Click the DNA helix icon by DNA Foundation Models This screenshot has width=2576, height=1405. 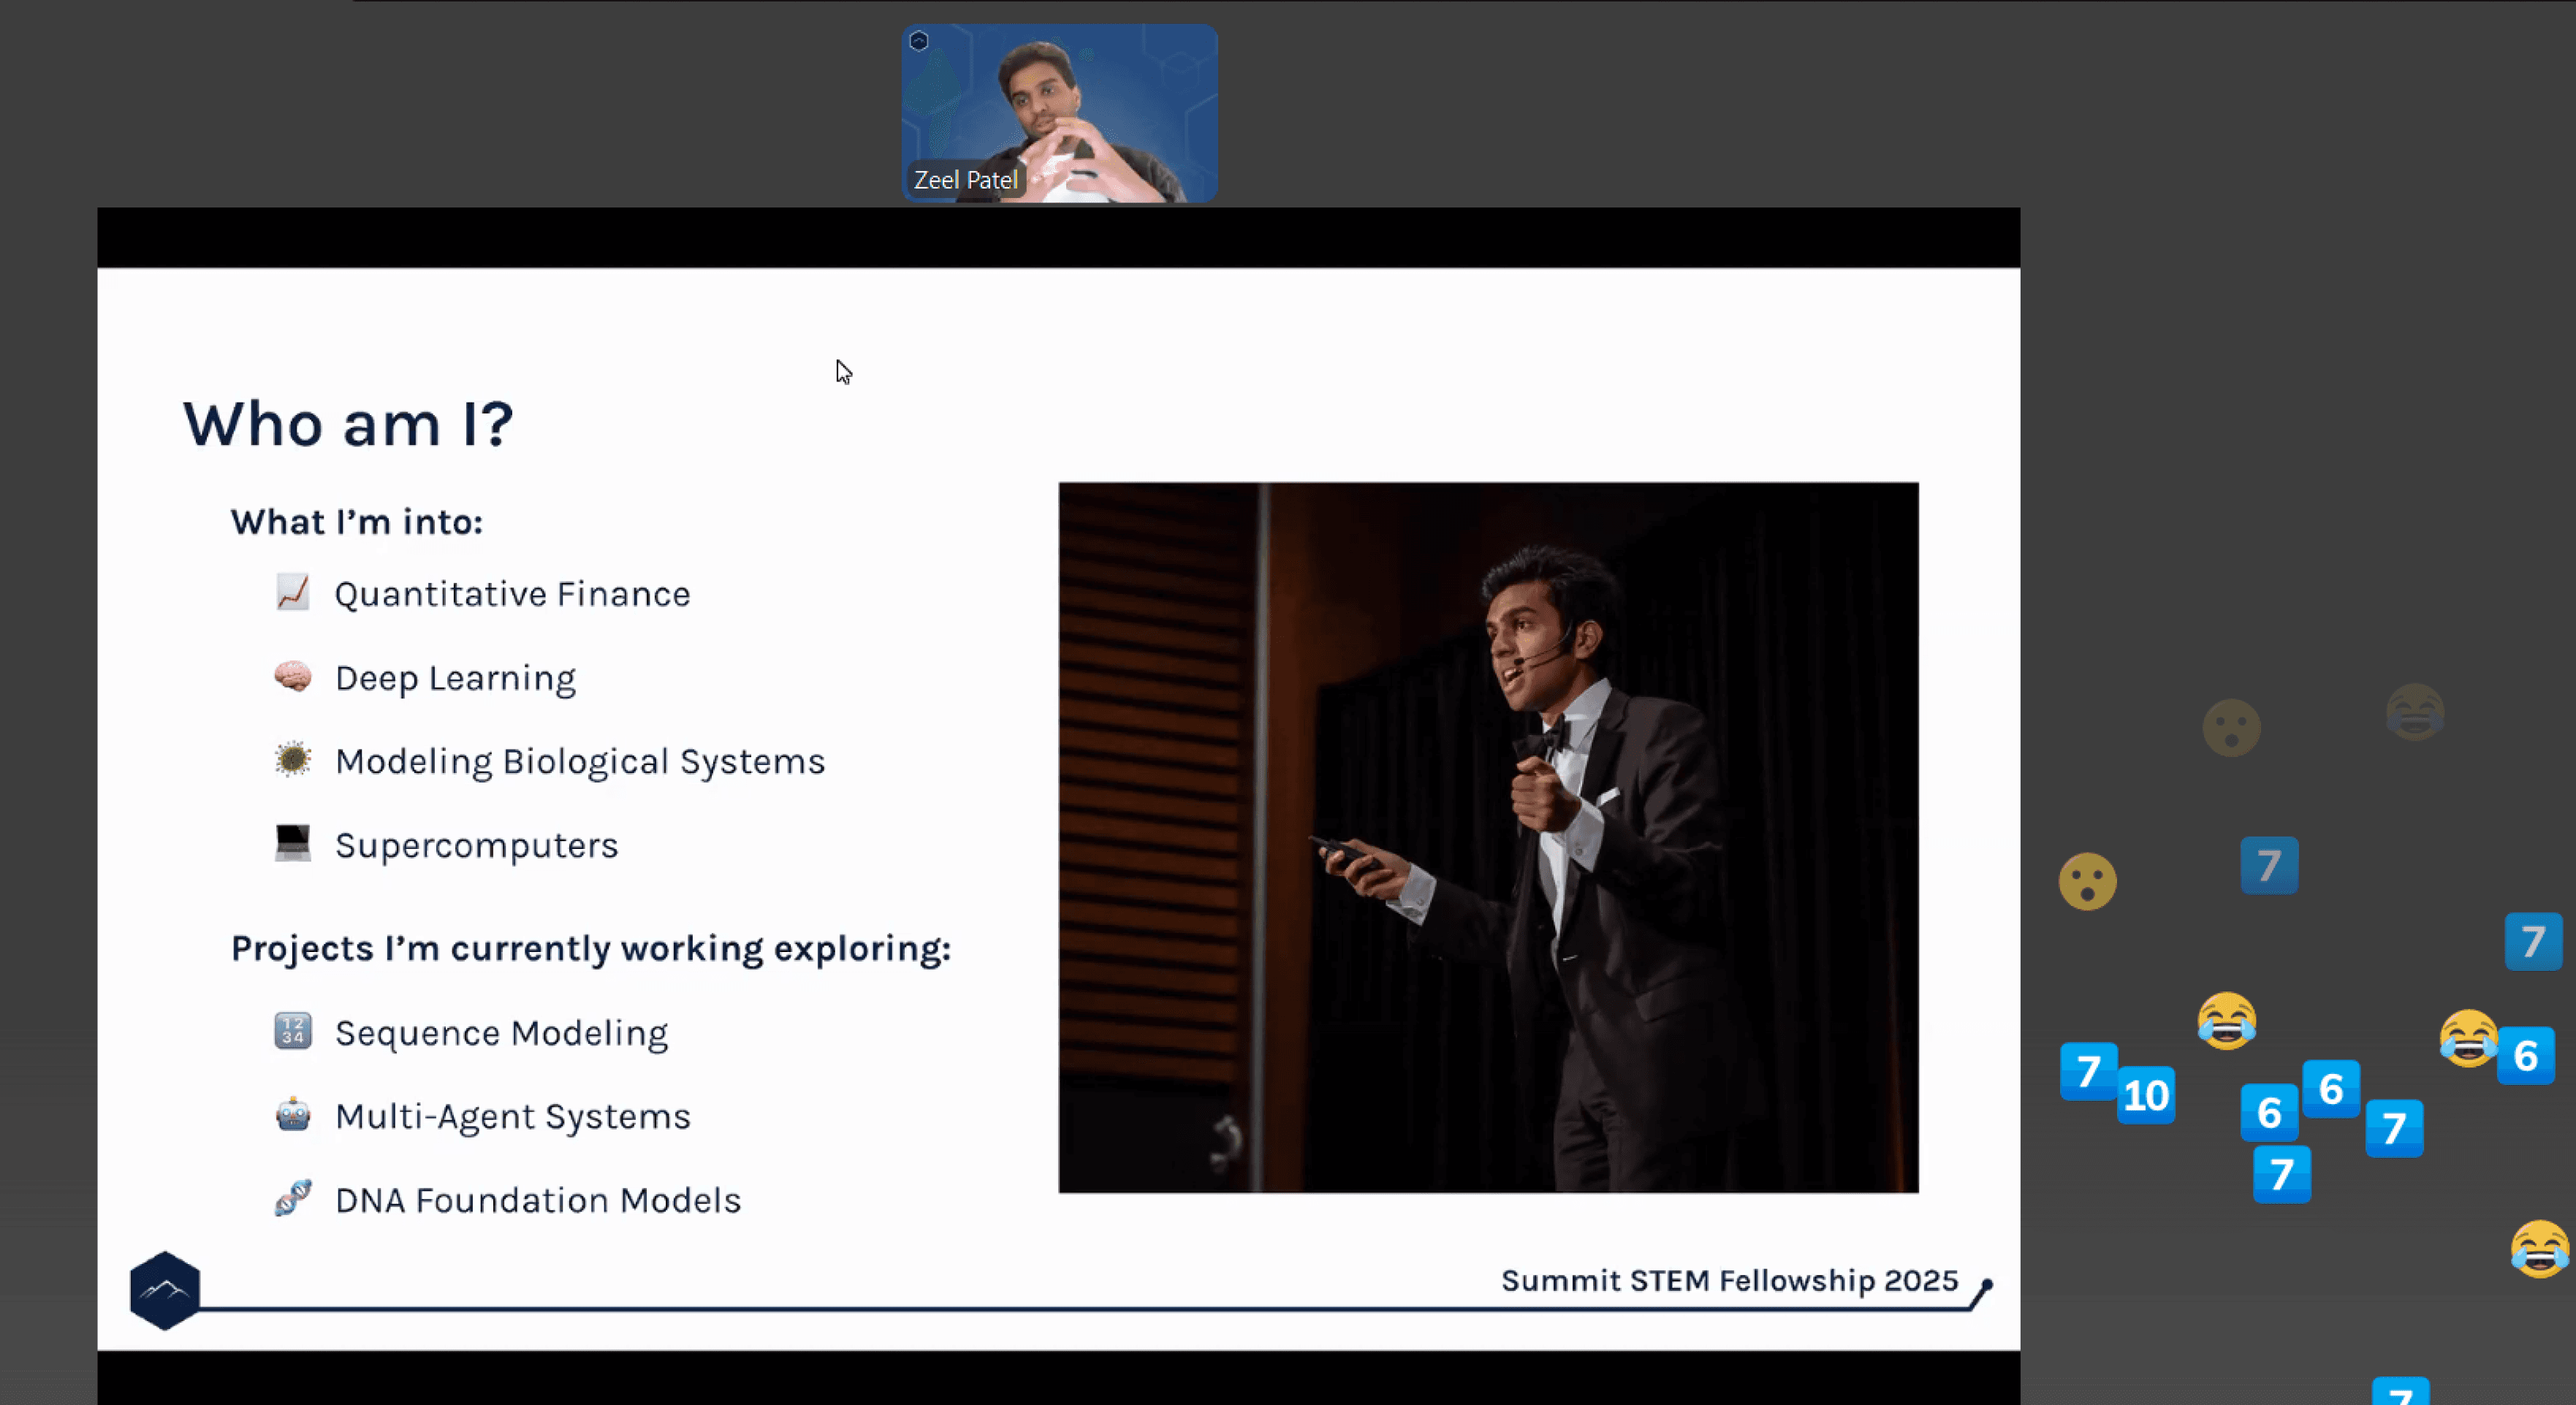(x=293, y=1197)
